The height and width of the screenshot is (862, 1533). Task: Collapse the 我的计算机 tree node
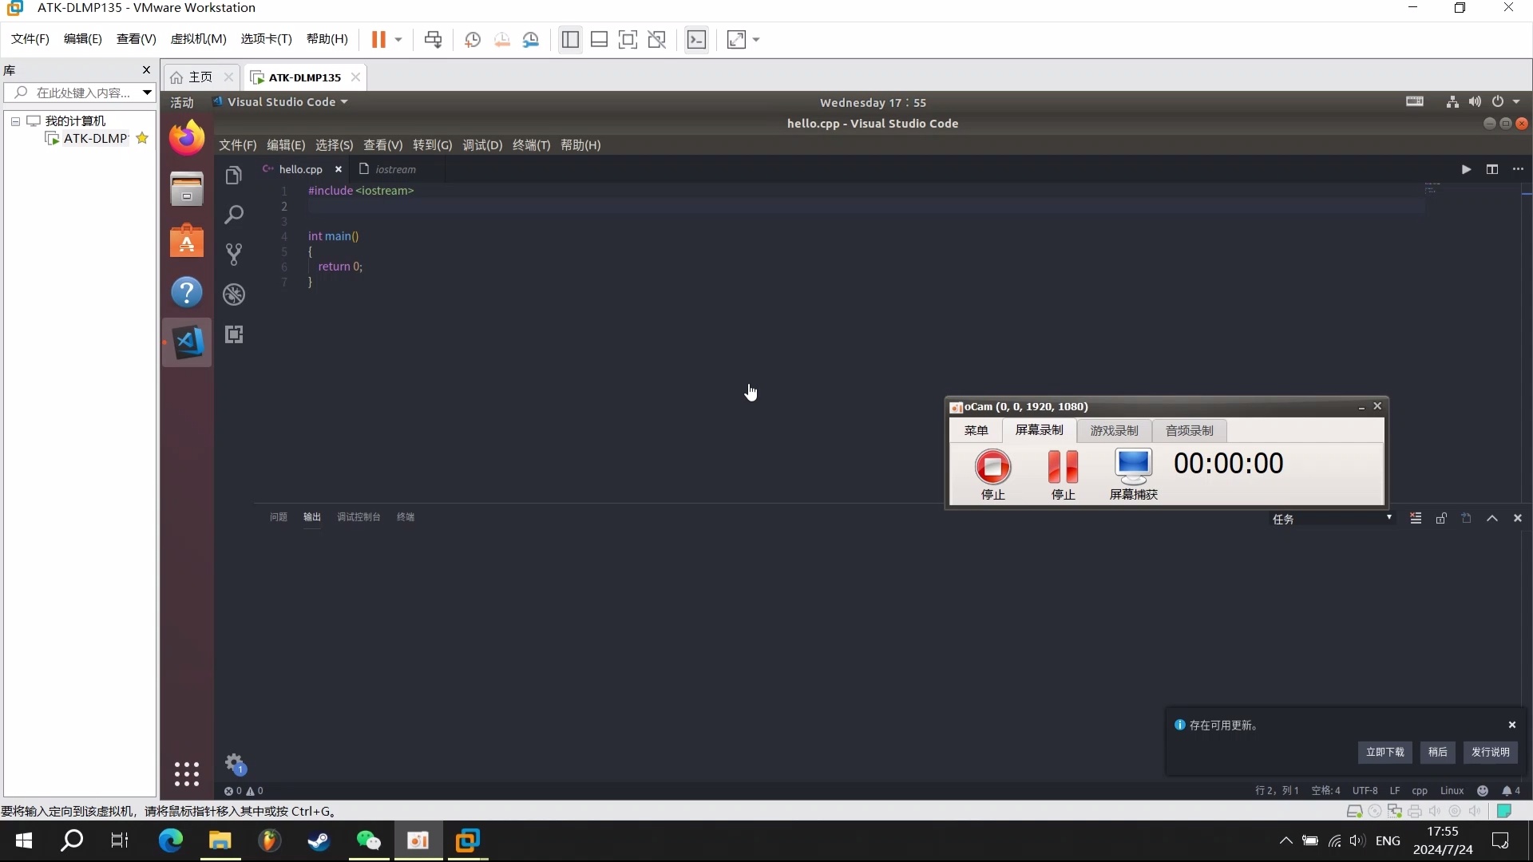tap(15, 121)
